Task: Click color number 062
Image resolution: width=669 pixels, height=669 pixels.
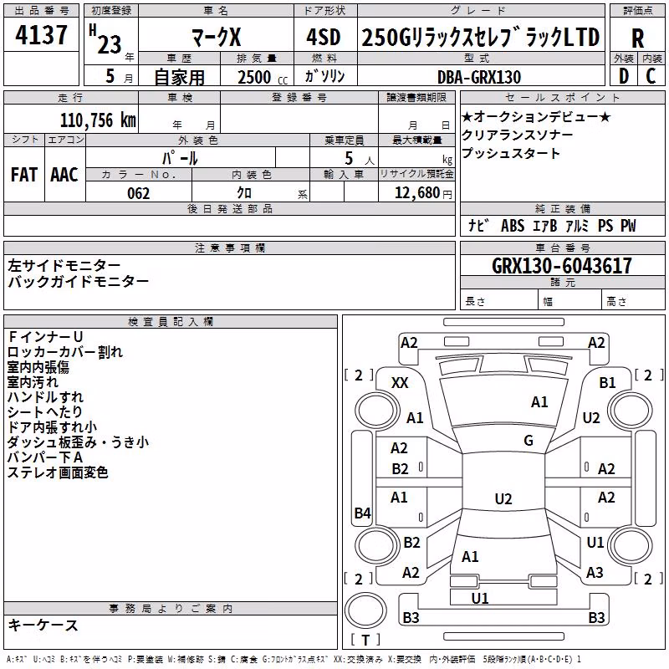Action: click(139, 193)
